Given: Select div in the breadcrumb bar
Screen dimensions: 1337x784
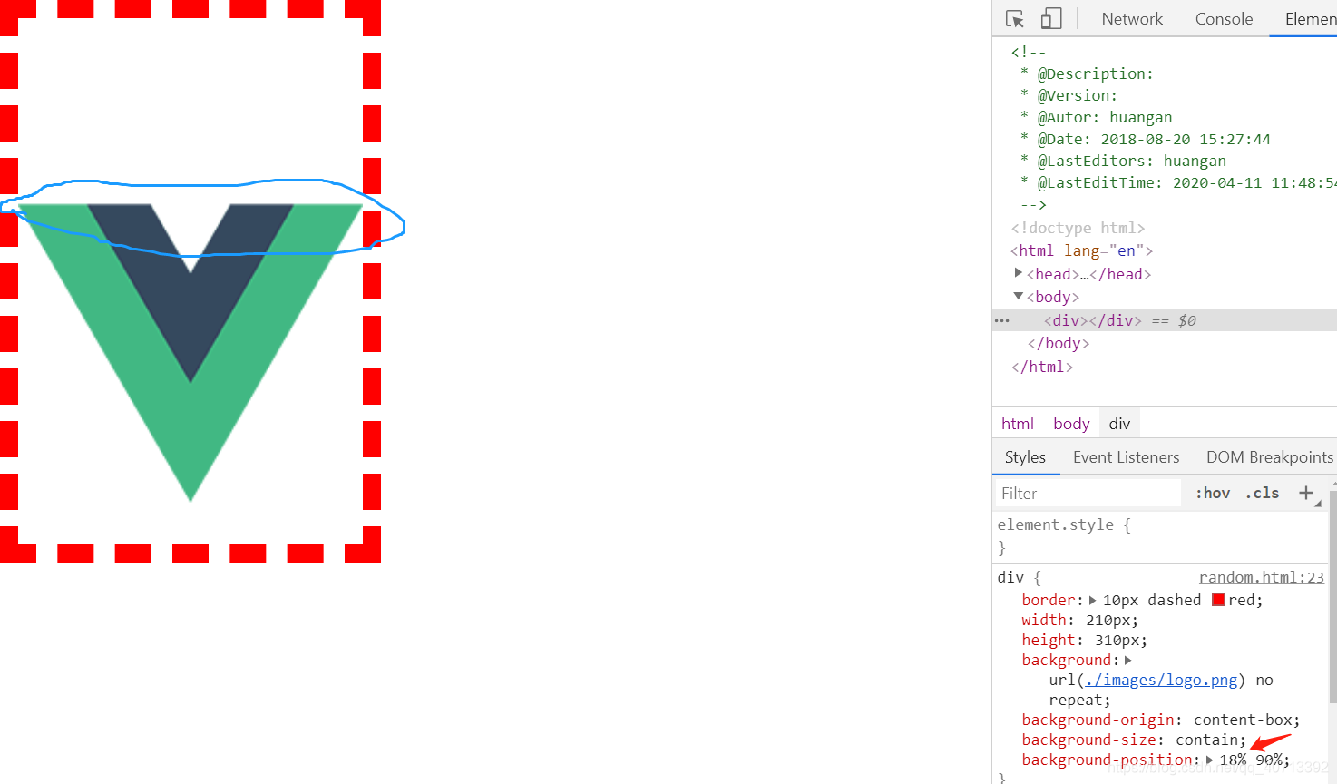Looking at the screenshot, I should (1119, 424).
